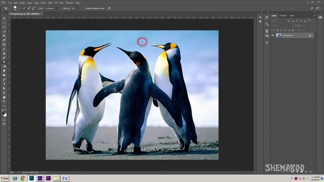This screenshot has width=324, height=182.
Task: Switch to the Channels tab
Action: coord(283,16)
